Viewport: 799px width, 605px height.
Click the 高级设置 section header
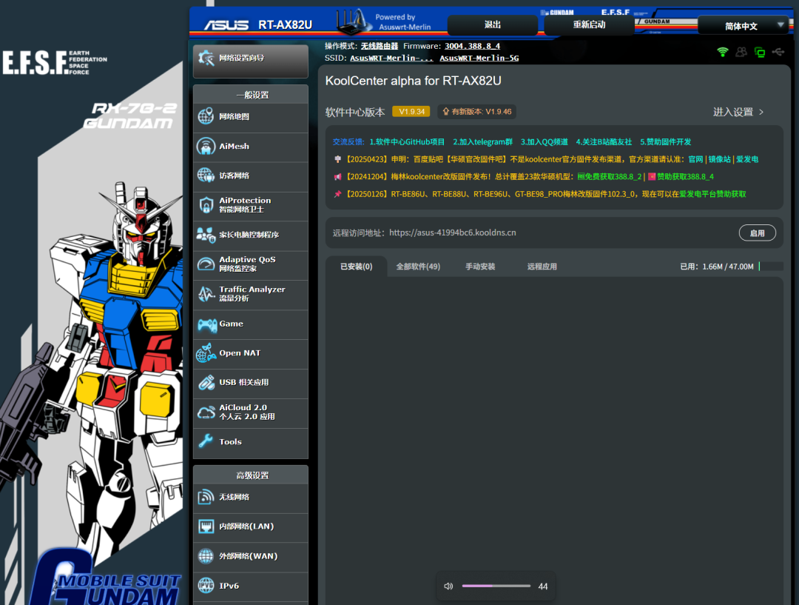click(251, 475)
